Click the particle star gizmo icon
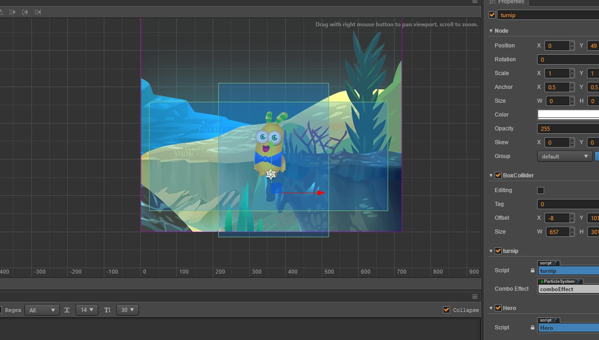Viewport: 599px width, 340px height. (x=271, y=174)
